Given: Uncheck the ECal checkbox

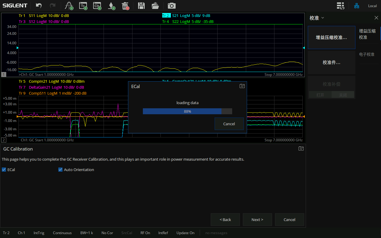Looking at the screenshot, I should 4,170.
